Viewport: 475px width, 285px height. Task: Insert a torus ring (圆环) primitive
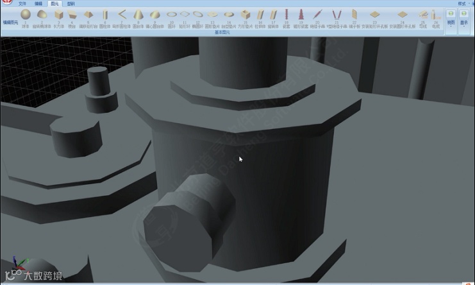(171, 18)
